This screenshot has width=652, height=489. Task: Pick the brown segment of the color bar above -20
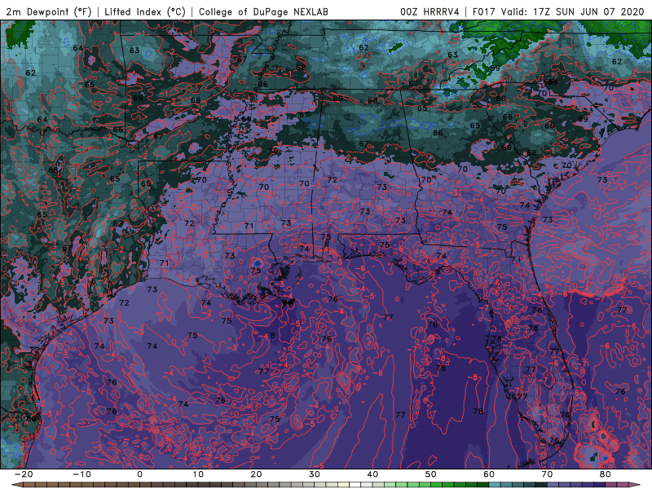click(29, 485)
